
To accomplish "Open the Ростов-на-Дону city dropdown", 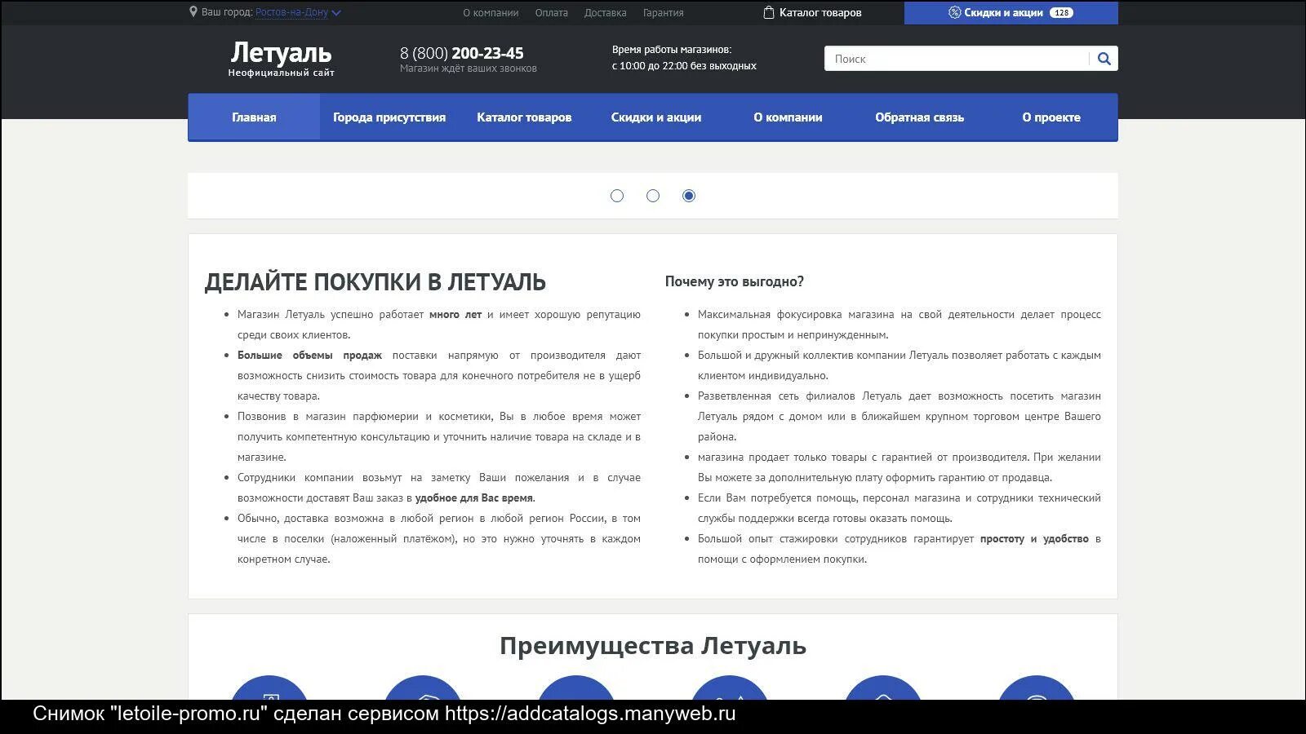I will (298, 12).
